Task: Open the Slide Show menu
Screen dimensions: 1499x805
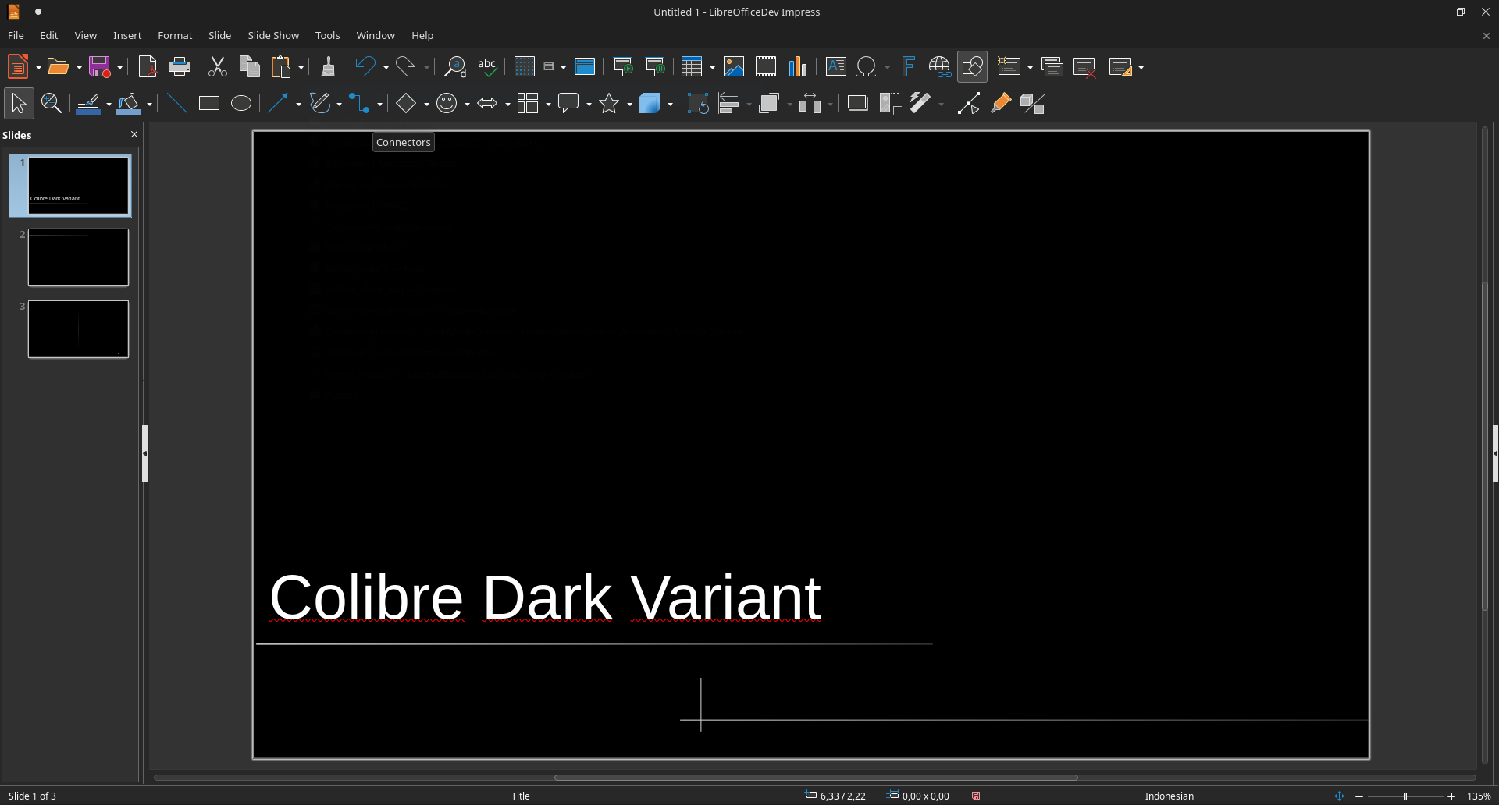Action: (x=273, y=36)
